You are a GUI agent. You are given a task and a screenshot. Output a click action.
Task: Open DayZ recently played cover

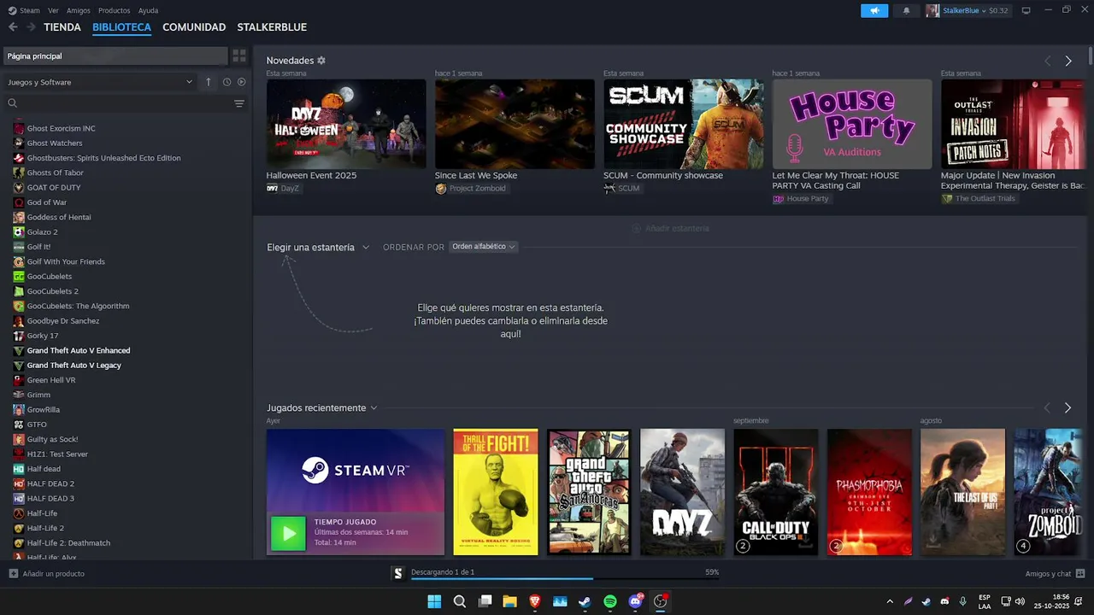(x=682, y=492)
